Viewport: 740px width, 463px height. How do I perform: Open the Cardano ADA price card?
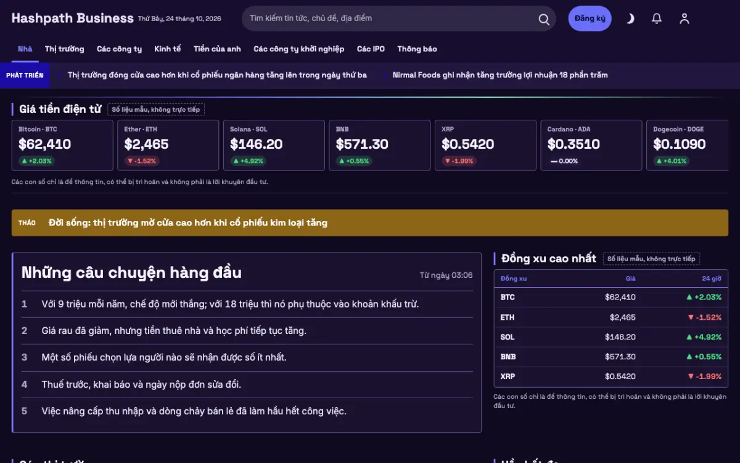pos(591,145)
